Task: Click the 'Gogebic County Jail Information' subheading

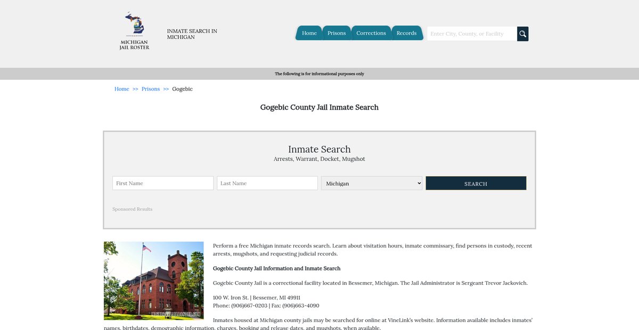Action: click(x=277, y=268)
